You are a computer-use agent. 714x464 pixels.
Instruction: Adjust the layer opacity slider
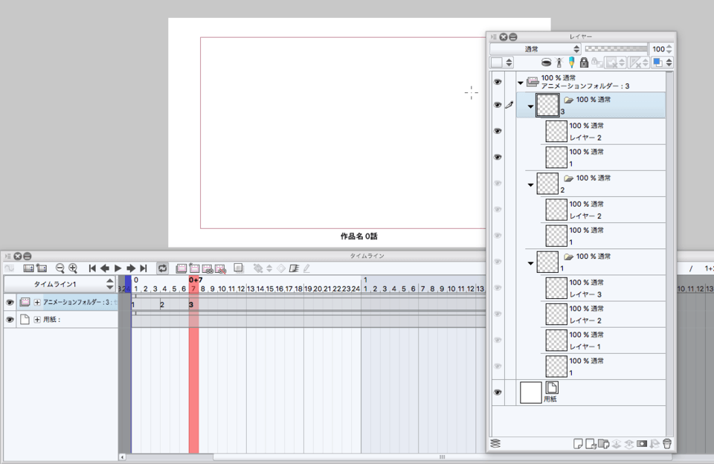(x=616, y=48)
